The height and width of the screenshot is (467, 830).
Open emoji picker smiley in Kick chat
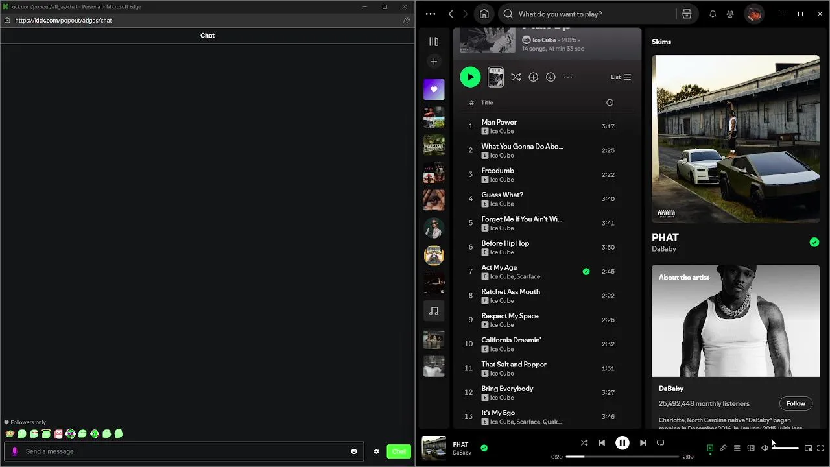354,451
